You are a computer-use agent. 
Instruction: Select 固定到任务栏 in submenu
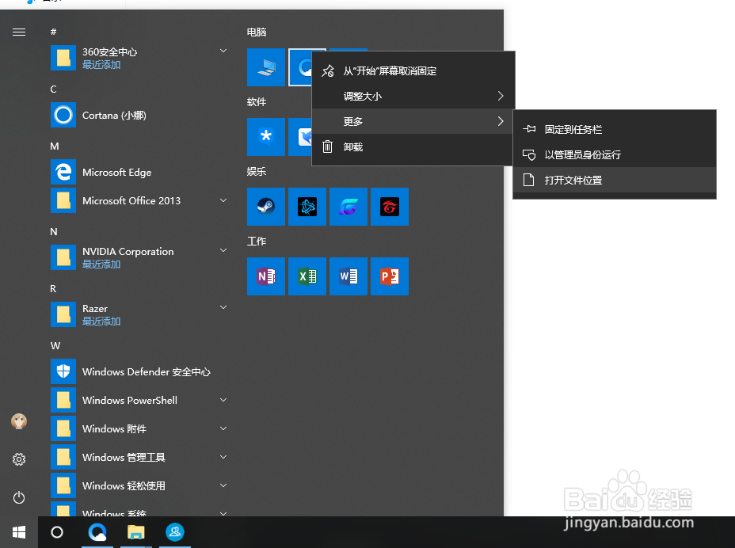(615, 129)
